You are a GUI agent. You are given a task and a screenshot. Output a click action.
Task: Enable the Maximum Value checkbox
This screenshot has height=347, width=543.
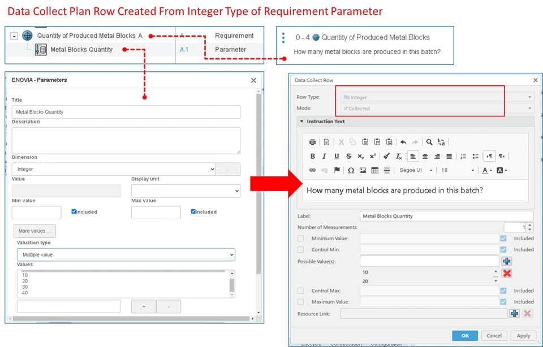point(300,302)
